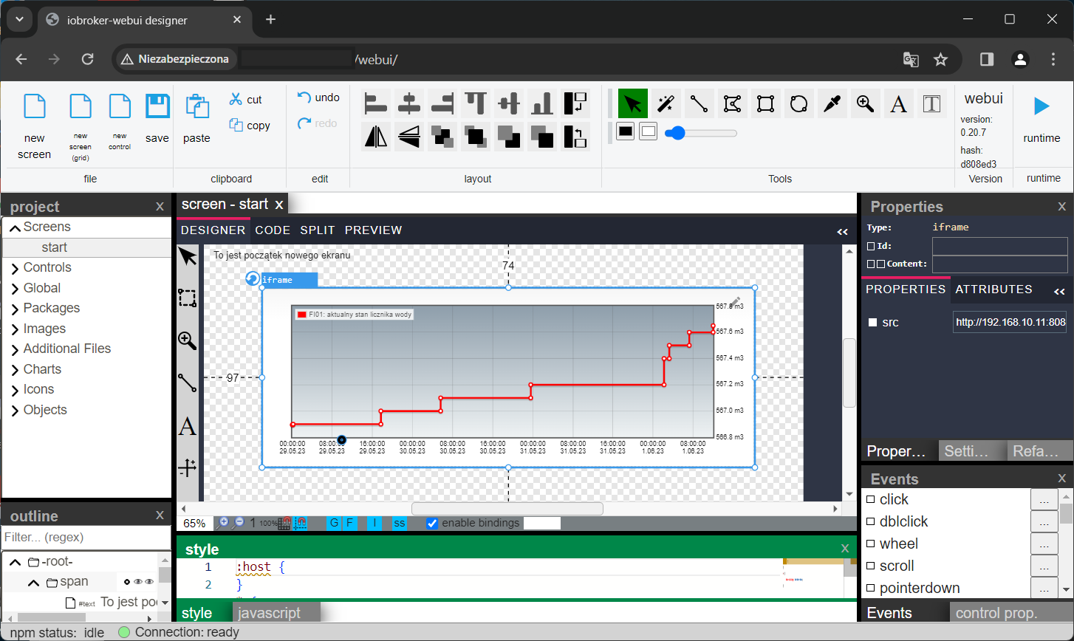Image resolution: width=1074 pixels, height=641 pixels.
Task: Start the runtime with play icon
Action: point(1041,106)
